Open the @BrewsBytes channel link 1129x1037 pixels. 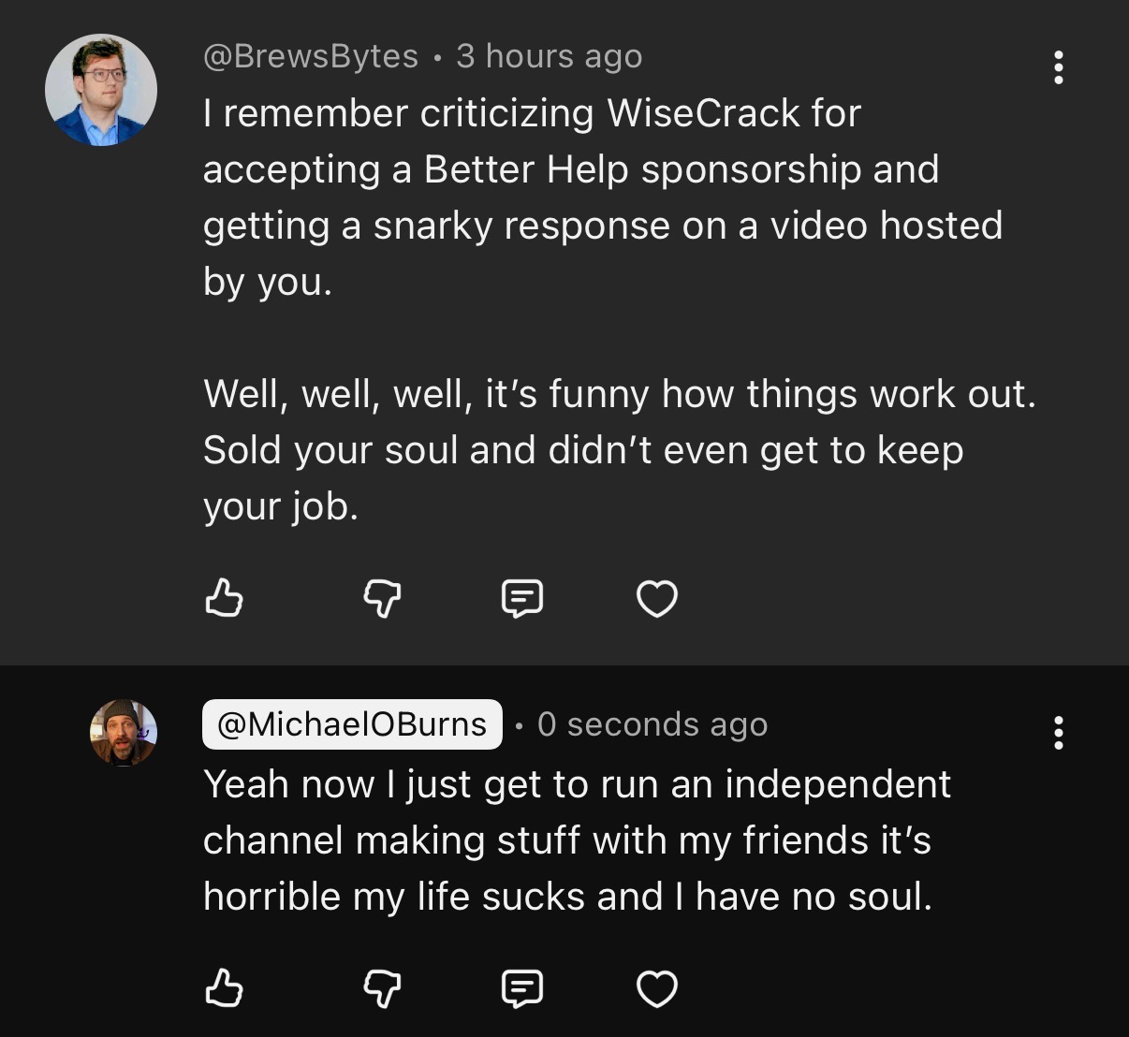pyautogui.click(x=311, y=56)
